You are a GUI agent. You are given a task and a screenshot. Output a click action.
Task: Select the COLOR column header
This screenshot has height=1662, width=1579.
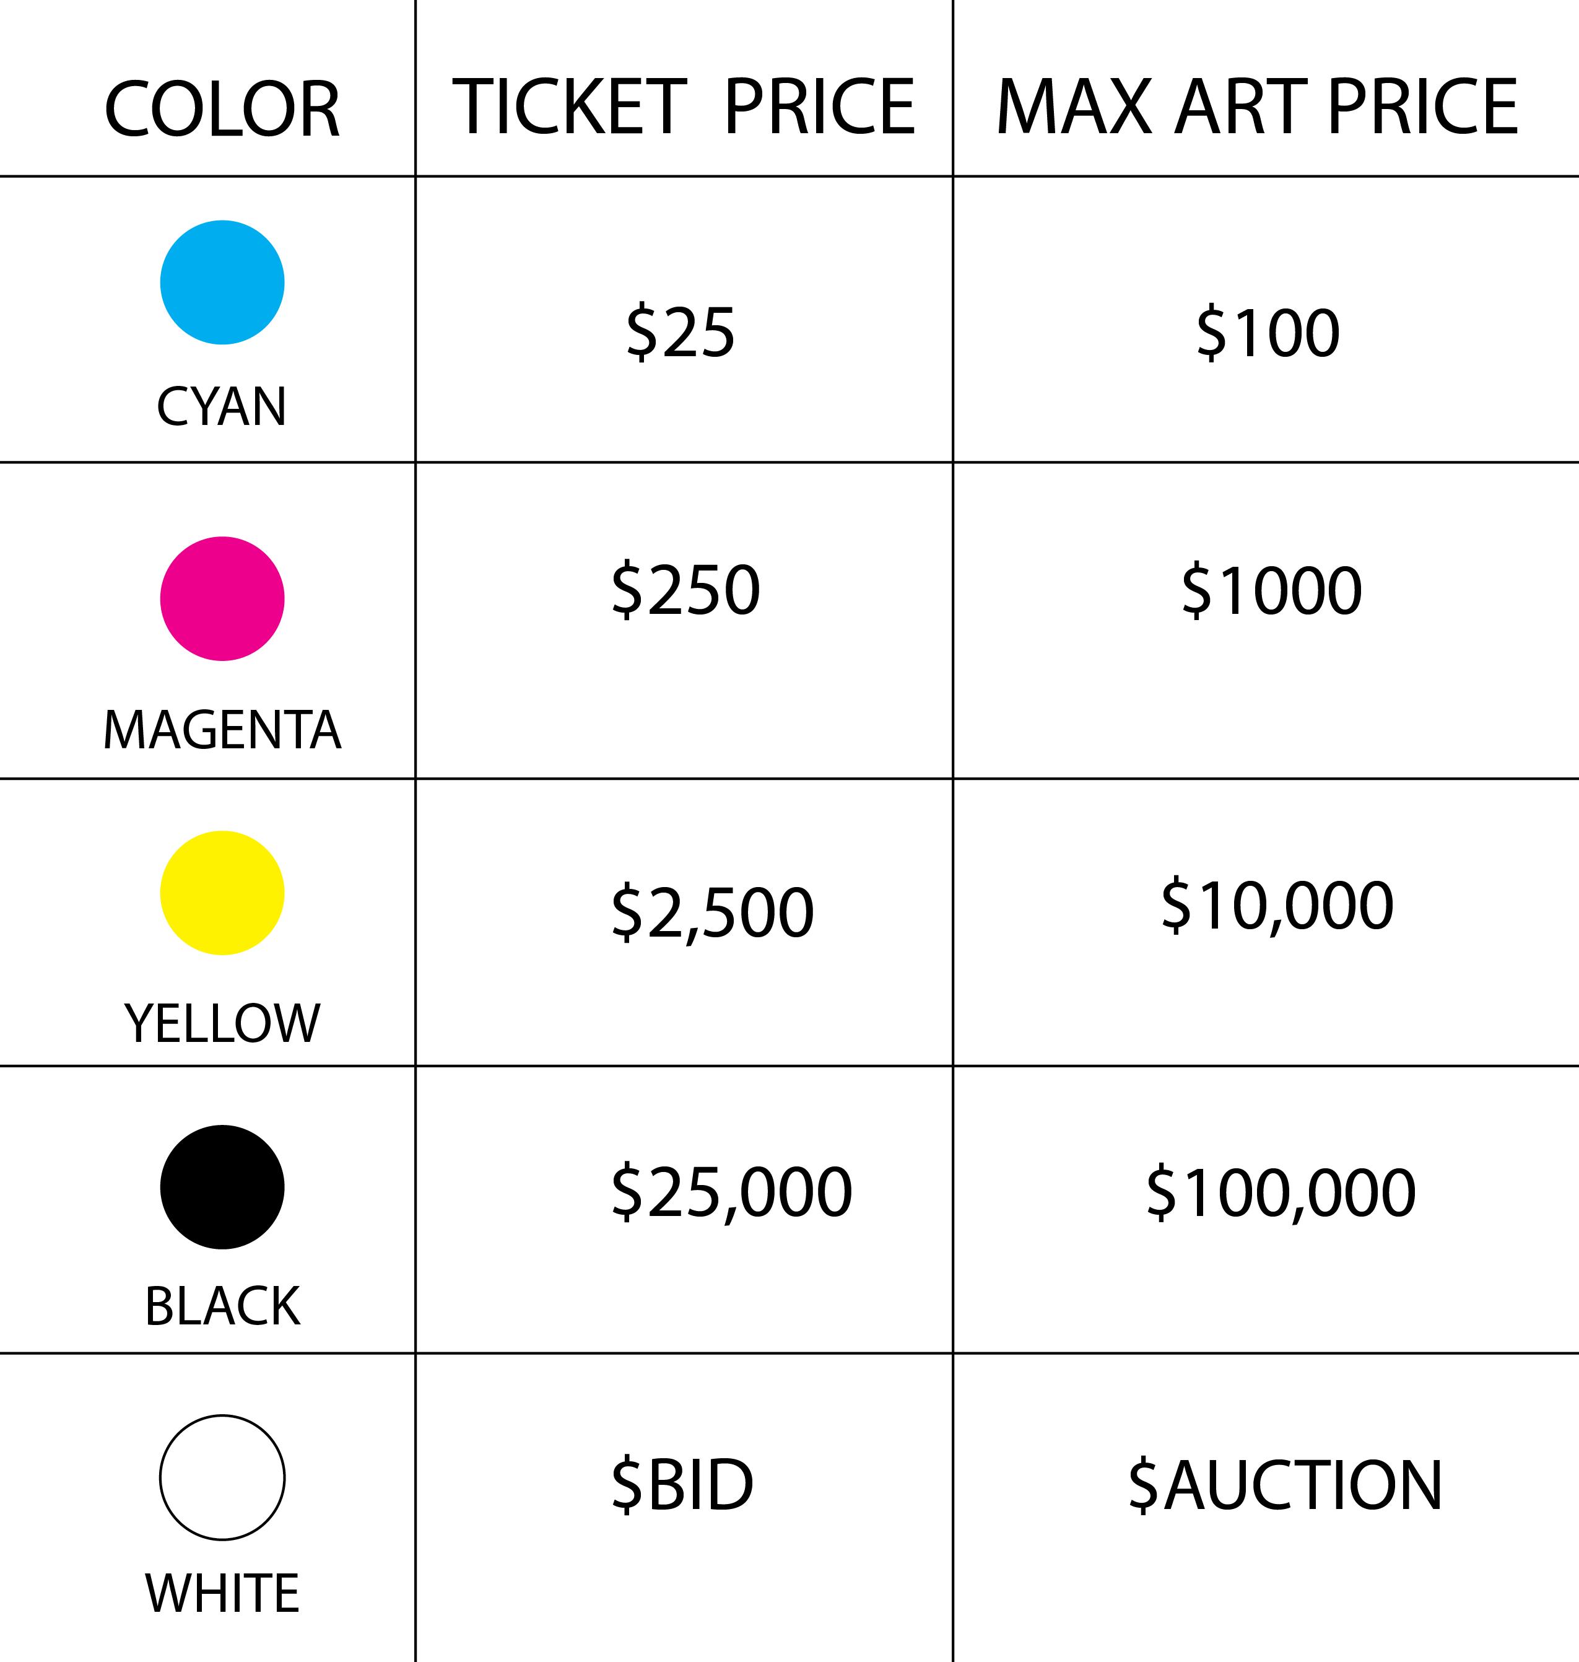coord(222,108)
